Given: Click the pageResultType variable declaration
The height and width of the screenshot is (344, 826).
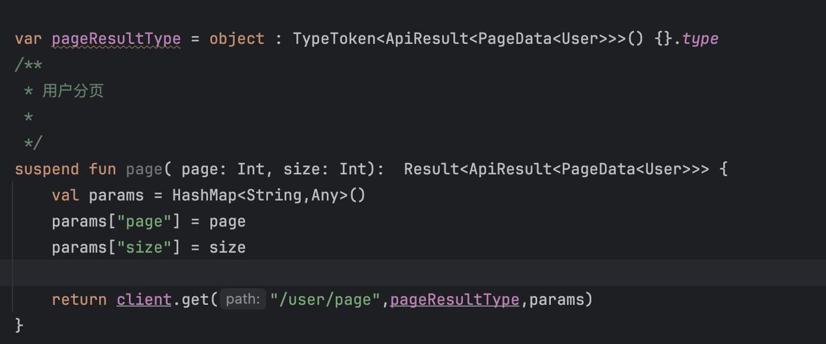Looking at the screenshot, I should [116, 39].
